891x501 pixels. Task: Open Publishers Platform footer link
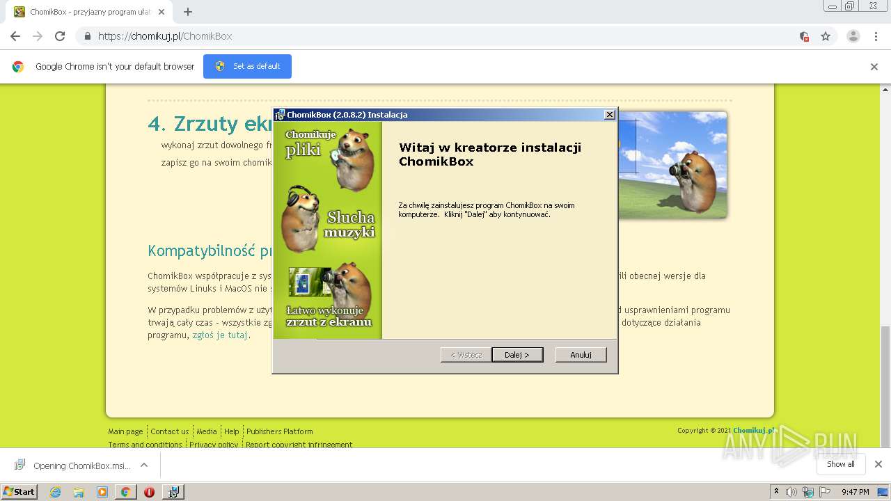click(x=279, y=431)
